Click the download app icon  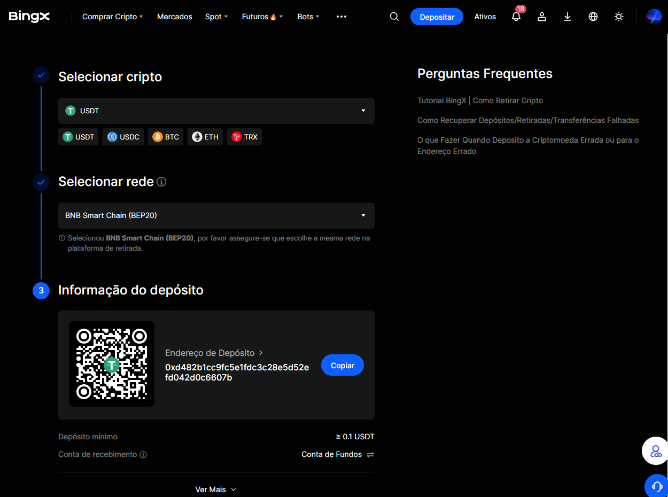[x=568, y=17]
